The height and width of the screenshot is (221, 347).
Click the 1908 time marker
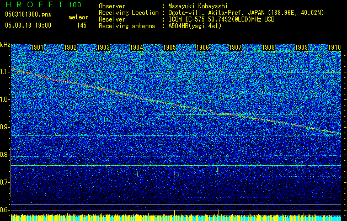pos(268,48)
